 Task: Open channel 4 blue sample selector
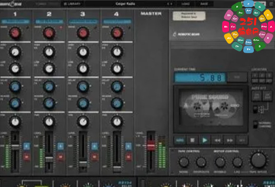coord(117,22)
